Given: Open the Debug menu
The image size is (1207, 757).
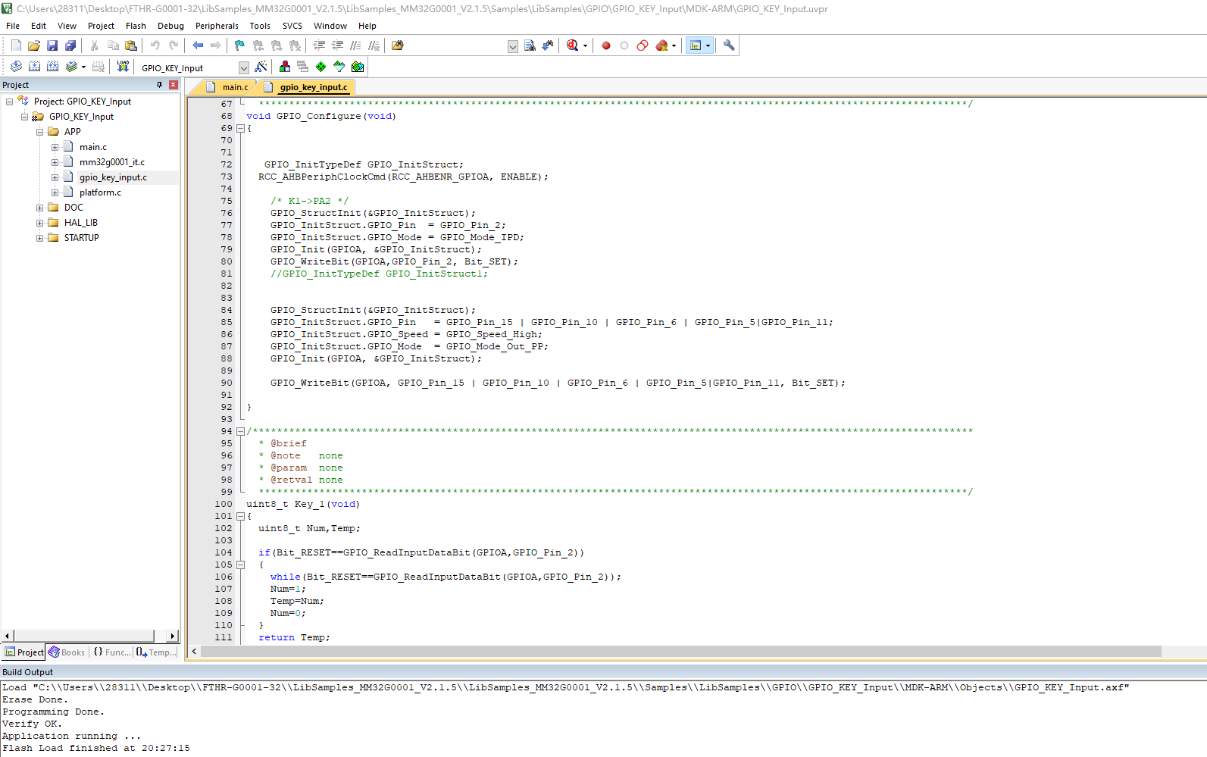Looking at the screenshot, I should tap(170, 26).
